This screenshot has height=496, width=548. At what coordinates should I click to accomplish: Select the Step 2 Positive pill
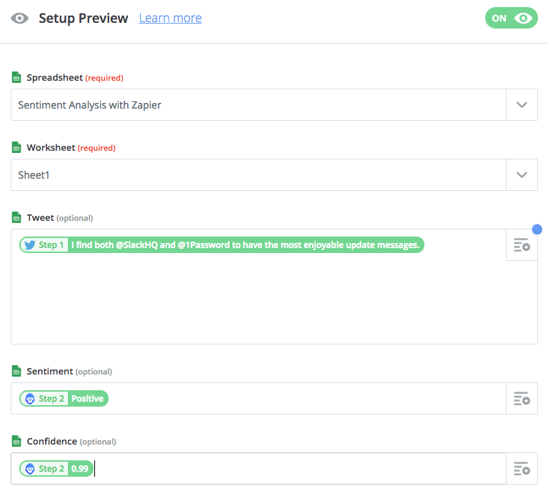(x=64, y=399)
